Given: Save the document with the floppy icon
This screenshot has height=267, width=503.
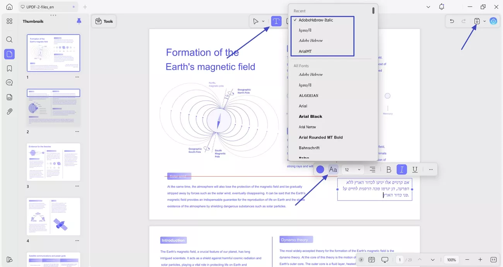Looking at the screenshot, I should (x=477, y=21).
